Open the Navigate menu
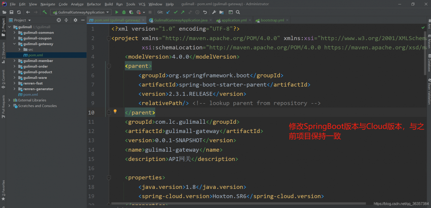The width and height of the screenshot is (431, 208). 47,4
